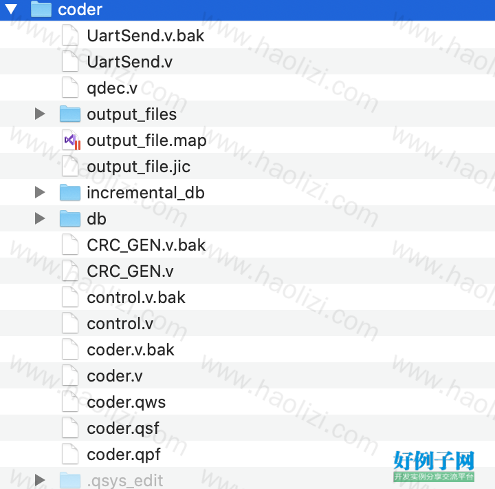Screen dimensions: 495x489
Task: Click the .qsys_edit folder icon
Action: point(69,480)
